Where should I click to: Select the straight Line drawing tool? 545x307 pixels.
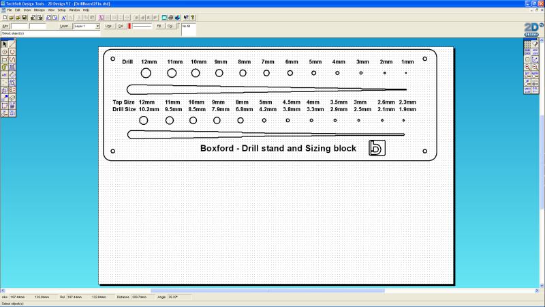pos(12,44)
